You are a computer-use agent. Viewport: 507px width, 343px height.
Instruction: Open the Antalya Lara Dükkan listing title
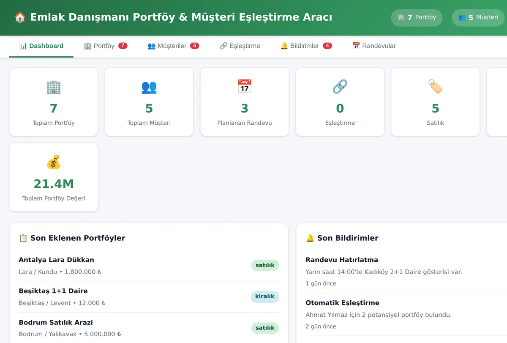tap(57, 260)
